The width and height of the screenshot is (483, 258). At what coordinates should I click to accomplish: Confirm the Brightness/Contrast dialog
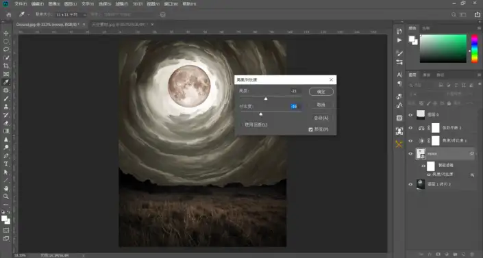(321, 92)
